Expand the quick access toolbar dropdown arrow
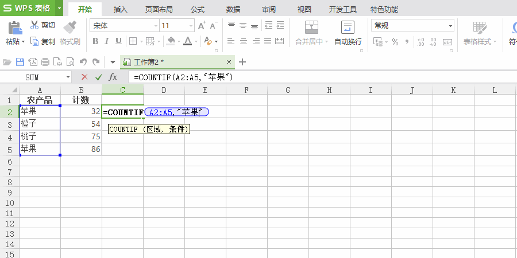This screenshot has width=517, height=258. [113, 62]
